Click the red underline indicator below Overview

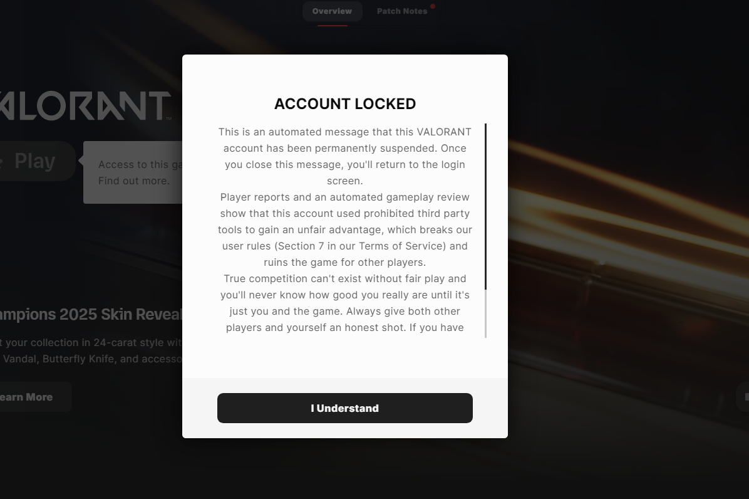[332, 25]
